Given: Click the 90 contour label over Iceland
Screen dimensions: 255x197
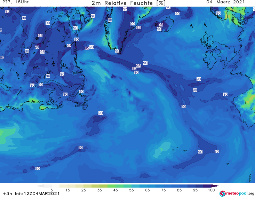Looking at the screenshot, I should [x=159, y=29].
